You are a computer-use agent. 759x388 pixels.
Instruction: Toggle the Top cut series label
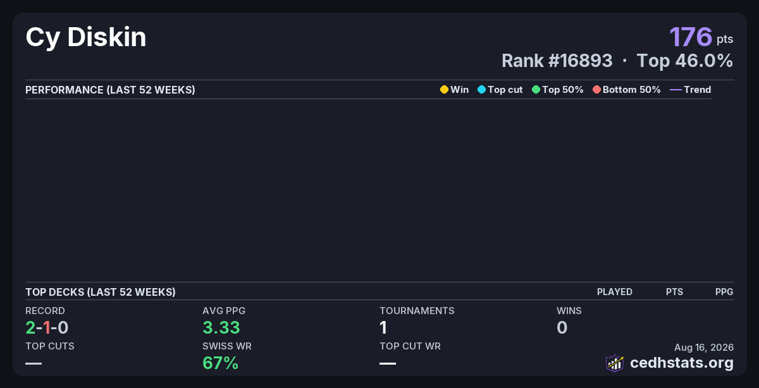point(505,90)
